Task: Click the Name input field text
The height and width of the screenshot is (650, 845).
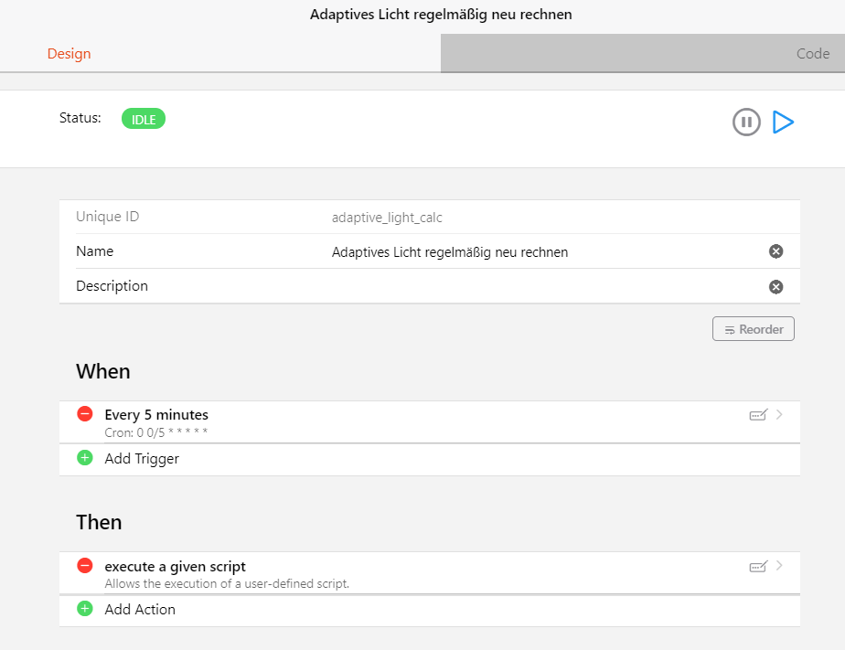Action: 450,252
